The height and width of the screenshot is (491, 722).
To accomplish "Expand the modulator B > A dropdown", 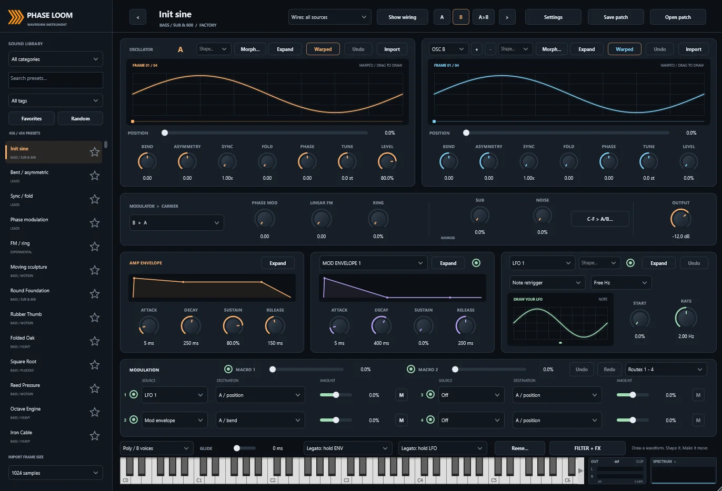I will point(177,223).
